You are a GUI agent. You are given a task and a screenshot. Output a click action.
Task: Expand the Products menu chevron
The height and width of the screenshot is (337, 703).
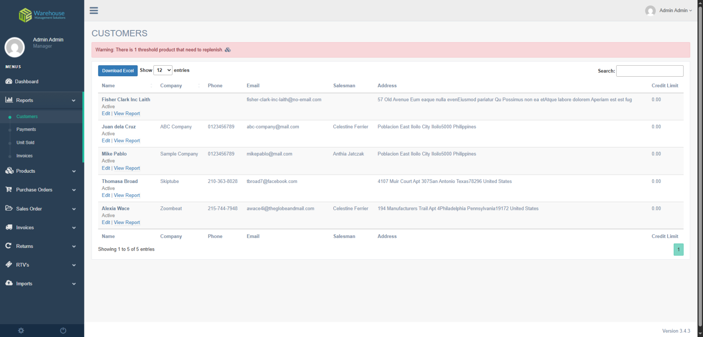click(74, 171)
